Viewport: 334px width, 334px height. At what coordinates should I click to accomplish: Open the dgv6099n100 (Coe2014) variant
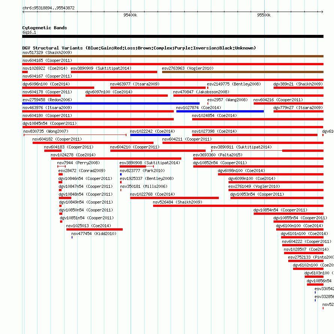[252, 179]
